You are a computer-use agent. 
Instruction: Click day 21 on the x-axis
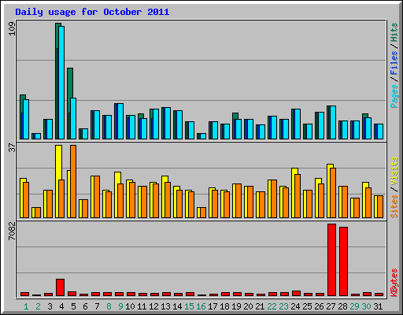[x=260, y=306]
